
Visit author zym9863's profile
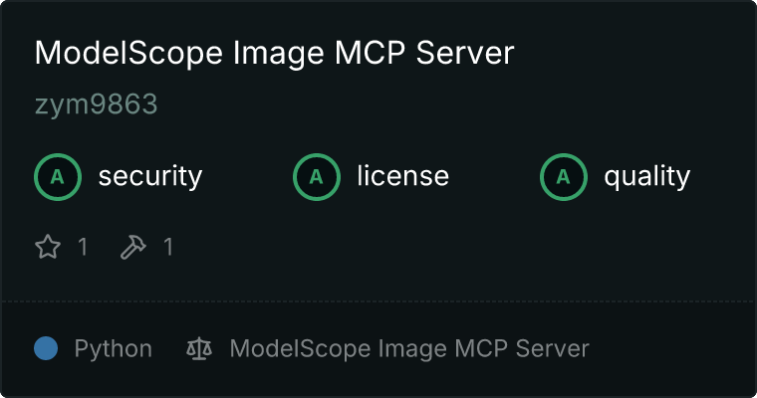pyautogui.click(x=96, y=104)
